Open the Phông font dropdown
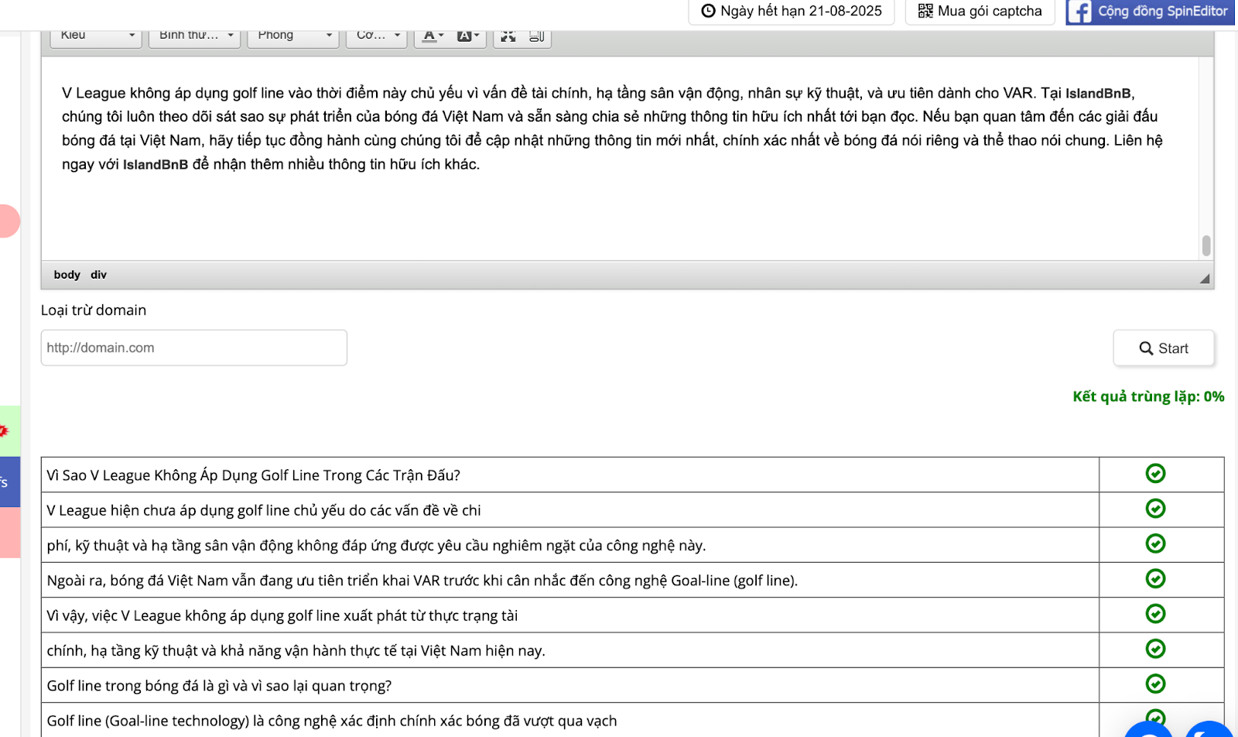The height and width of the screenshot is (737, 1238). coord(293,36)
